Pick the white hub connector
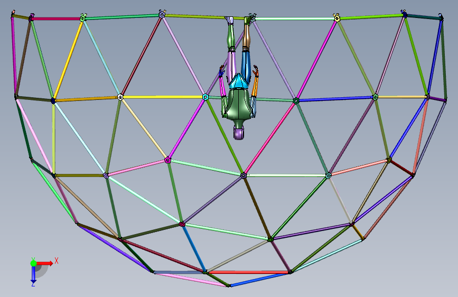The height and width of the screenshot is (297, 458). pyautogui.click(x=120, y=97)
